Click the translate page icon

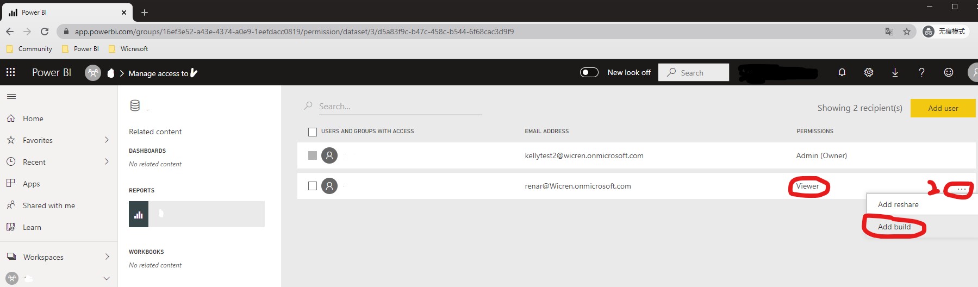tap(889, 32)
